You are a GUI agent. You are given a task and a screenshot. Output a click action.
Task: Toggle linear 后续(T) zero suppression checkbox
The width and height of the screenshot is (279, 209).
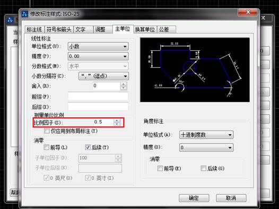click(88, 147)
